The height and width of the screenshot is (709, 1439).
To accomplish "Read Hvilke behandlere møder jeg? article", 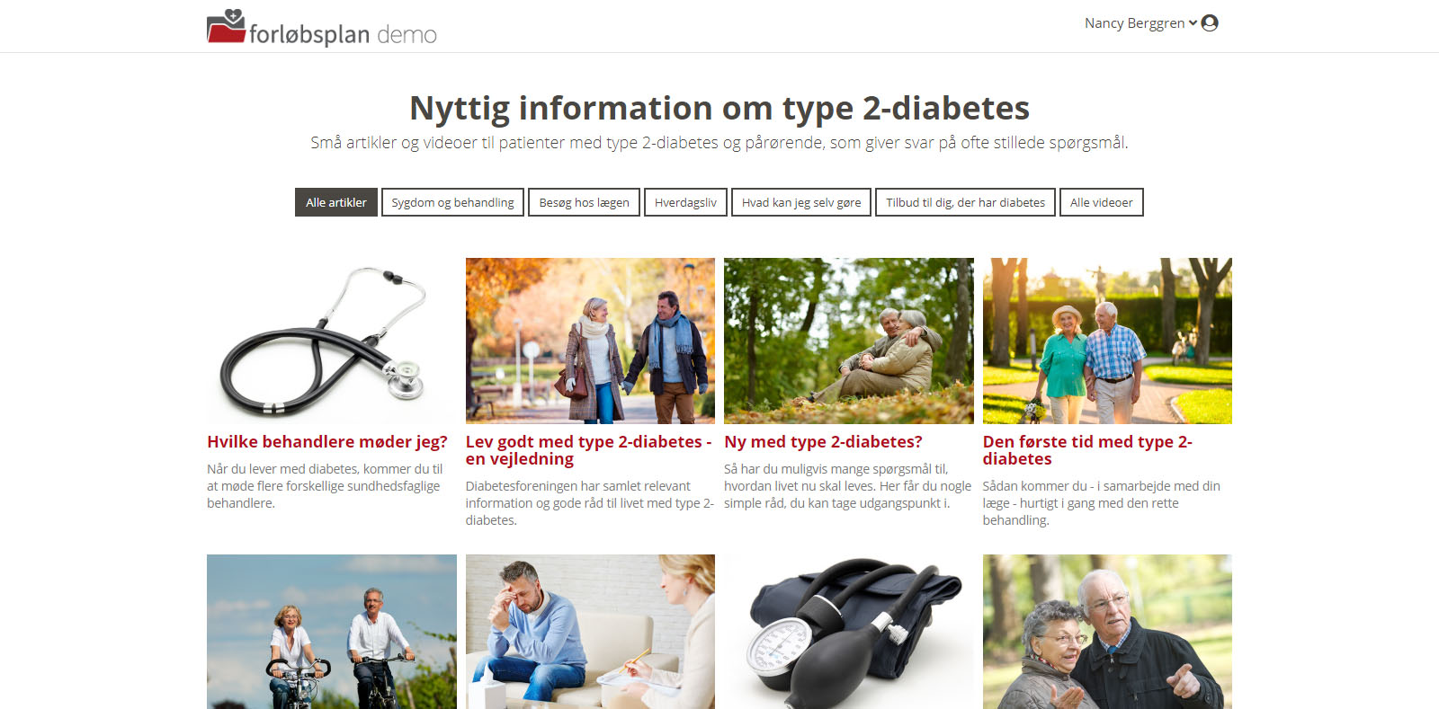I will point(327,442).
